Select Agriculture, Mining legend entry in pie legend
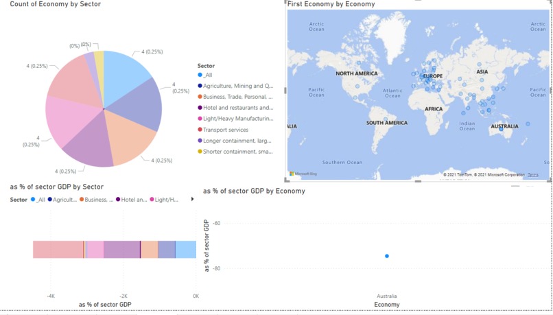The image size is (553, 315). [235, 86]
